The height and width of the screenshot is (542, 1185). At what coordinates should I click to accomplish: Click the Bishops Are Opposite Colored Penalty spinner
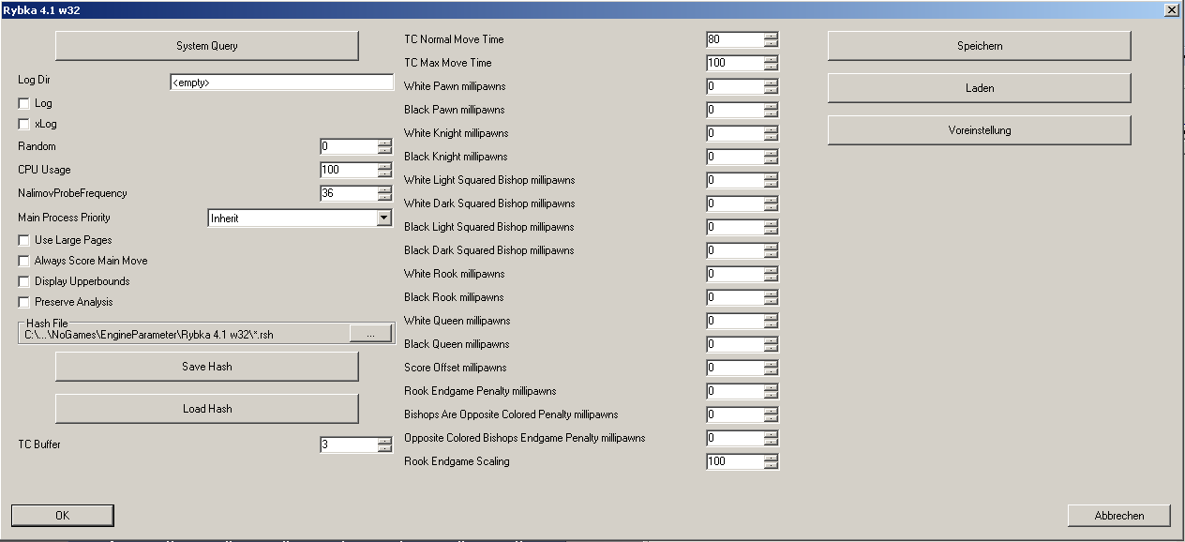772,414
